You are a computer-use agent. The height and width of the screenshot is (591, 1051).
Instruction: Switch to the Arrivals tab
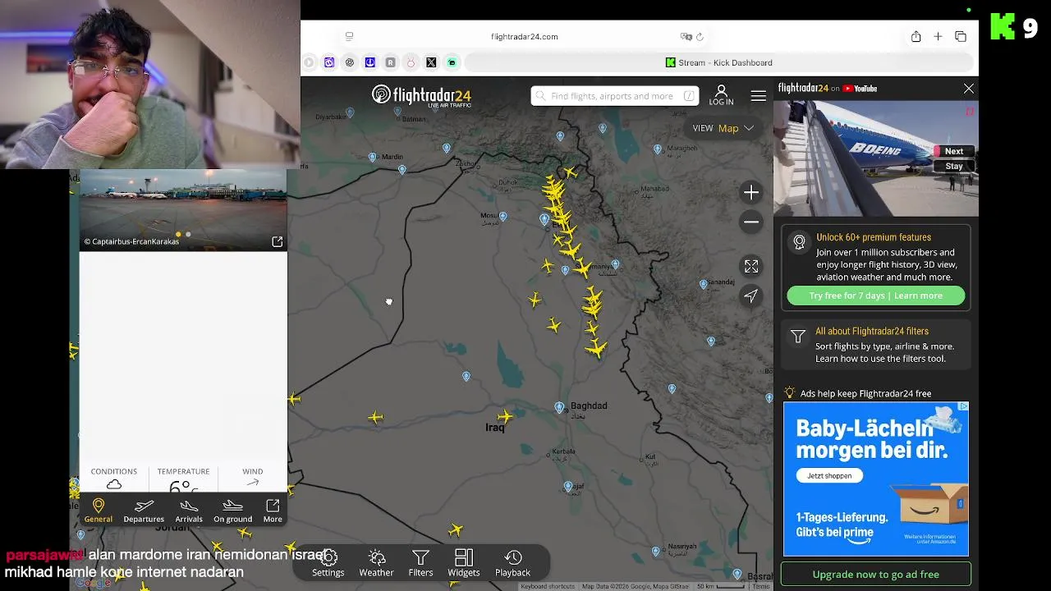pyautogui.click(x=189, y=510)
